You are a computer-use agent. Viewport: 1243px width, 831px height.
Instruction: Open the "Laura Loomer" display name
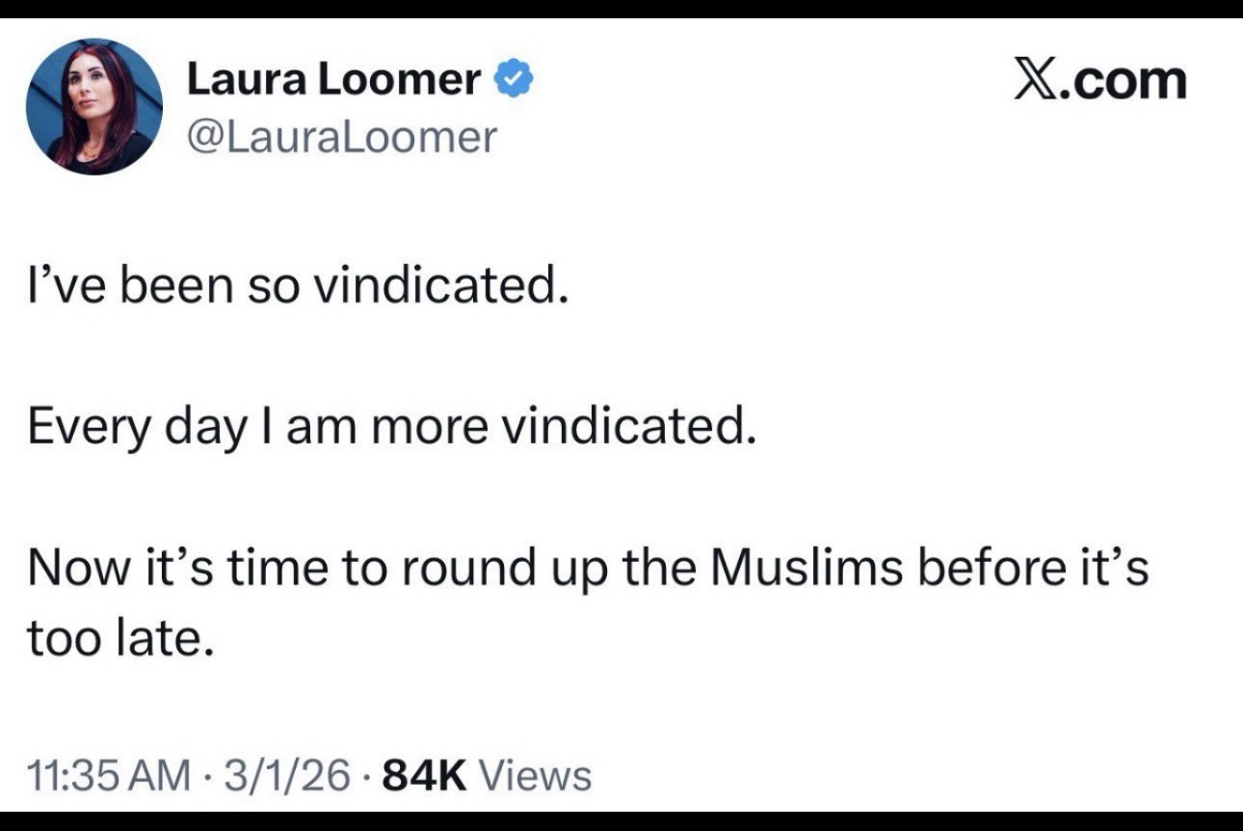(333, 81)
